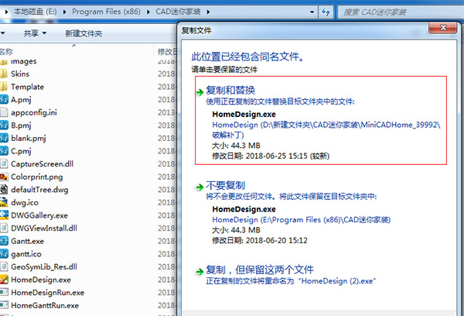
Task: Open the 共享 dropdown menu
Action: coord(35,33)
